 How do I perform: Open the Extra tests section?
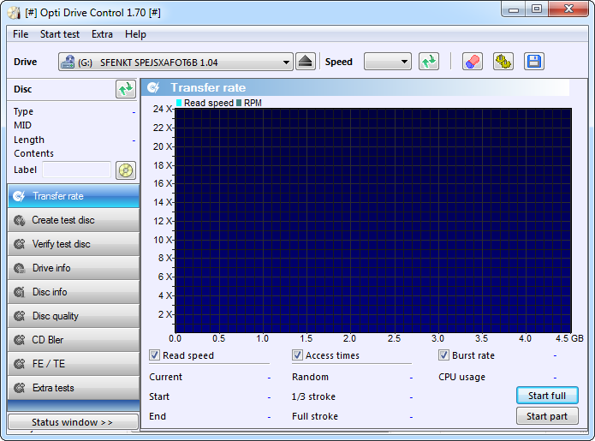pos(74,387)
